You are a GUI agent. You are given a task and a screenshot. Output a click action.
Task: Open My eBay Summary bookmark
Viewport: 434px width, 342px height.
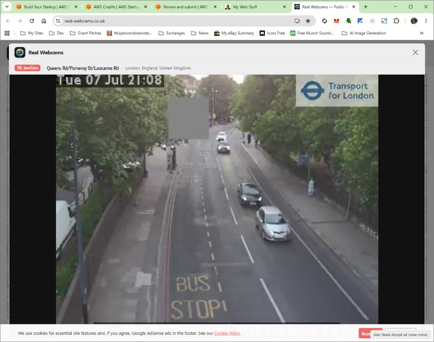pos(234,33)
